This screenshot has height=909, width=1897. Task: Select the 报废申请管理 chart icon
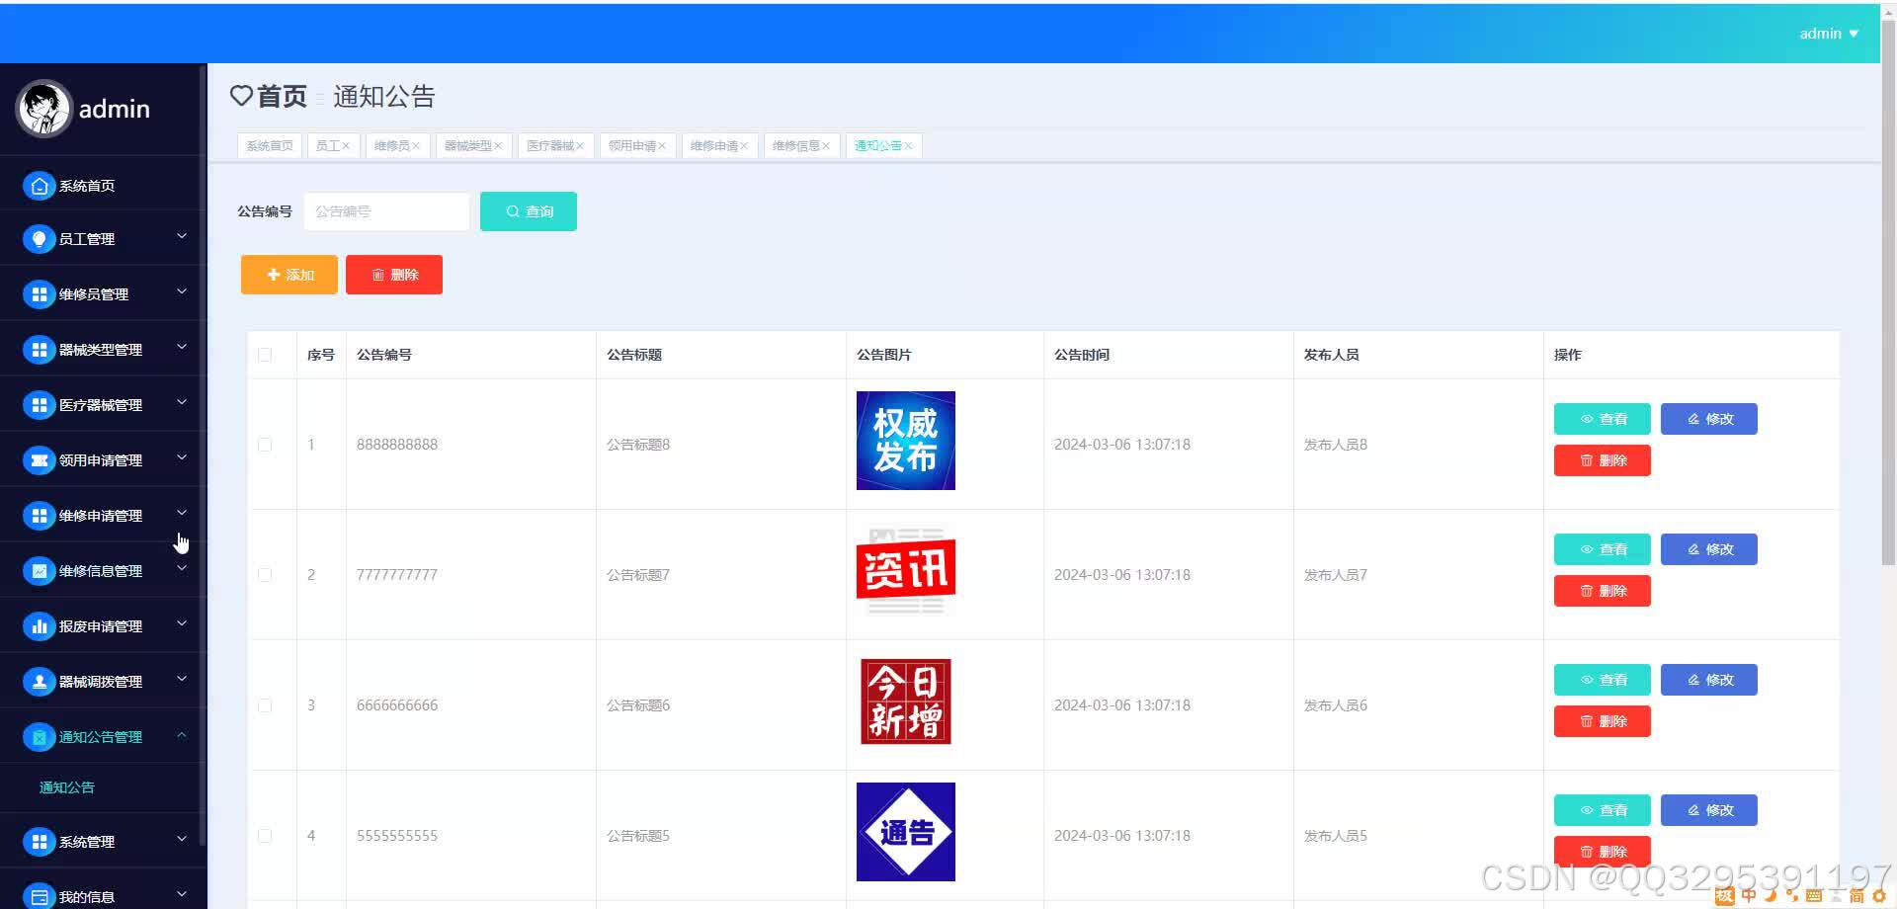[39, 625]
